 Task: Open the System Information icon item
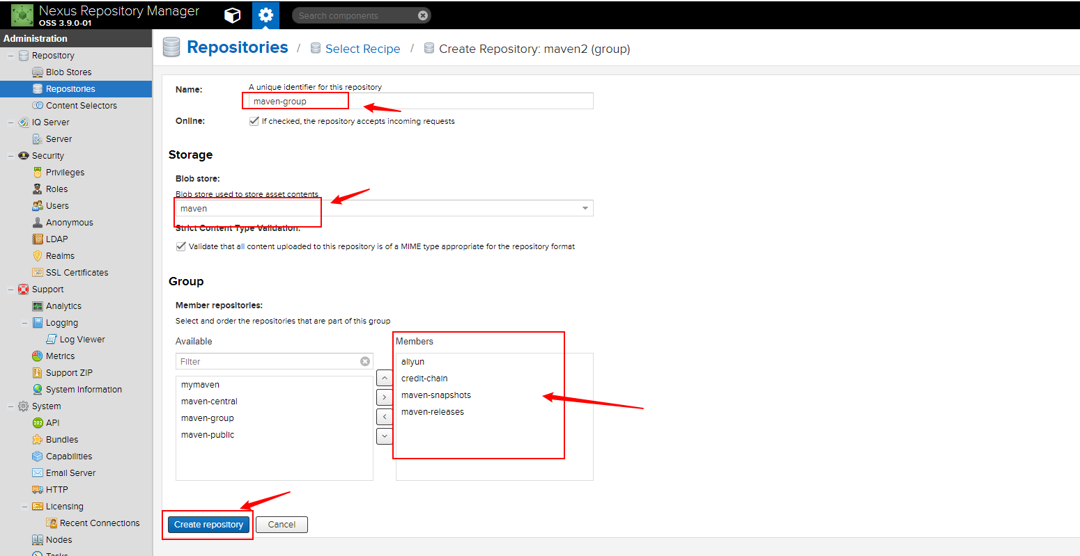[x=38, y=390]
